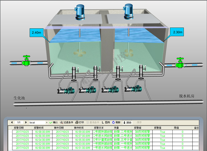Open the local source dropdown
The height and width of the screenshot is (151, 207).
pyautogui.click(x=47, y=122)
